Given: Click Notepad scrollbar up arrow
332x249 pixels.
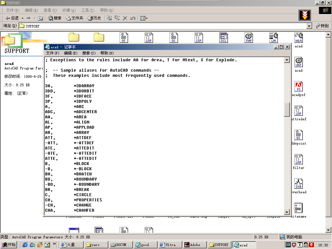Looking at the screenshot, I should pyautogui.click(x=287, y=60).
